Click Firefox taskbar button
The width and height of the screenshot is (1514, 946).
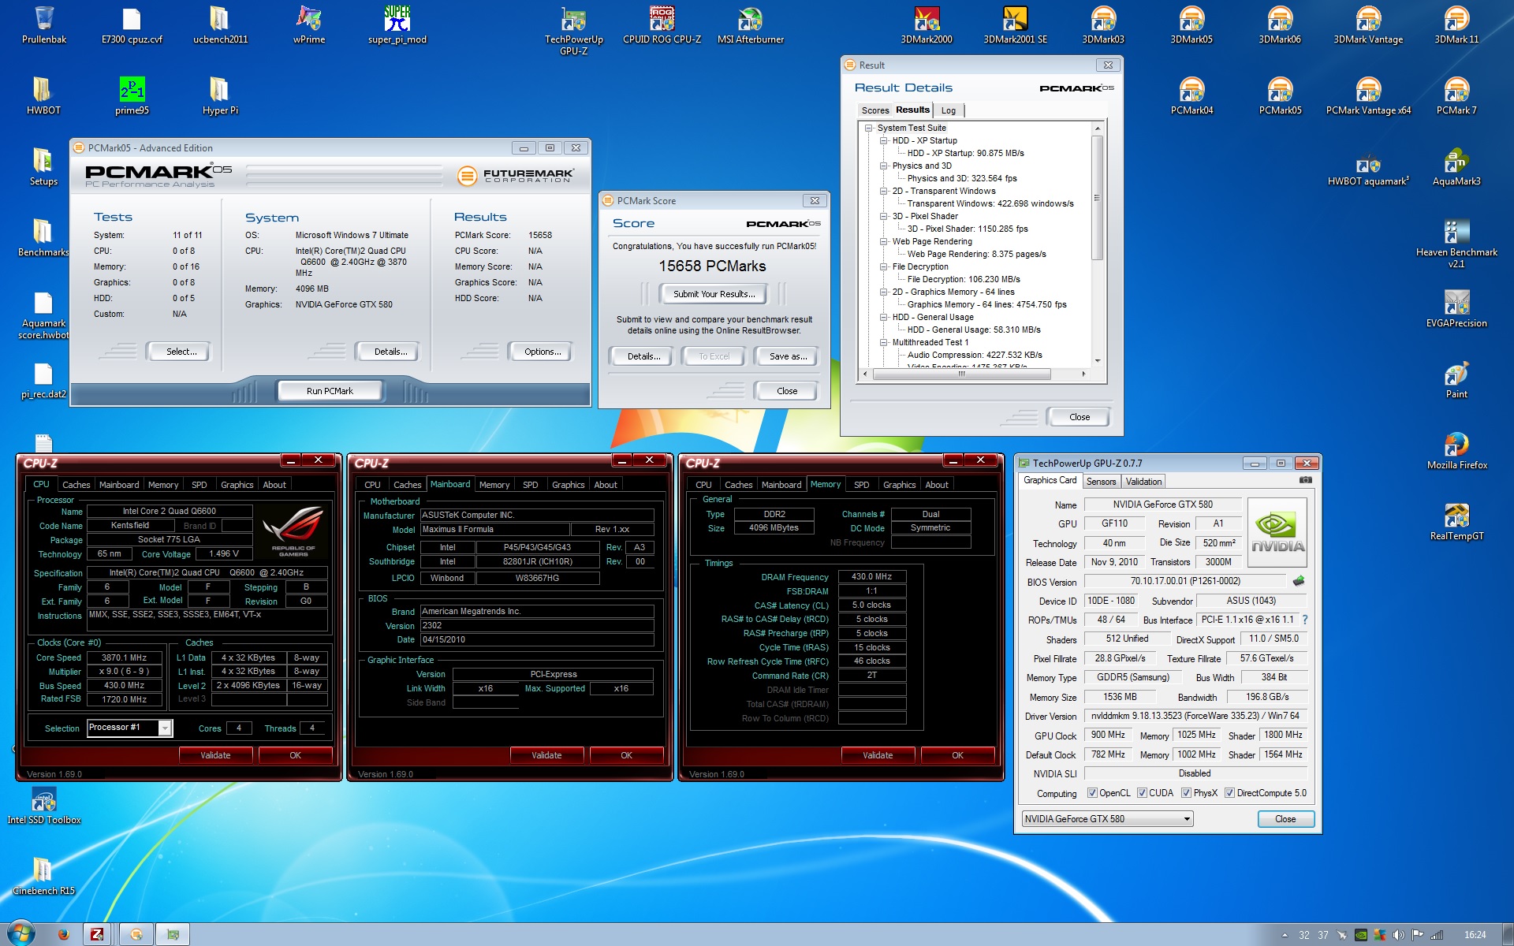(63, 934)
